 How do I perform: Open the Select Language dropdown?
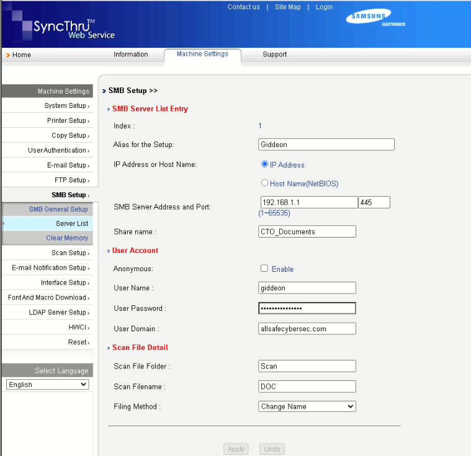click(x=47, y=384)
